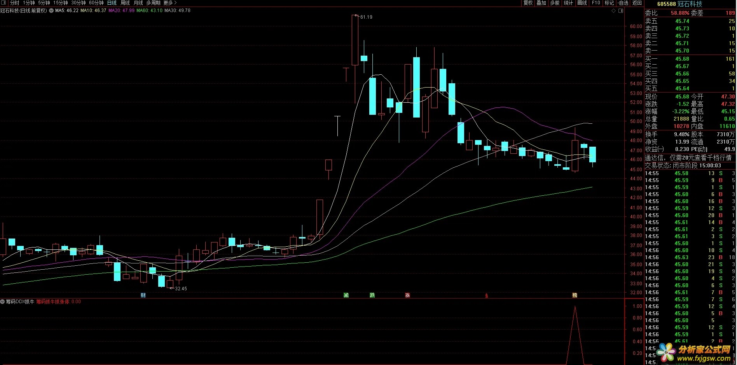
Task: Switch to 月线 monthly chart
Action: [138, 3]
